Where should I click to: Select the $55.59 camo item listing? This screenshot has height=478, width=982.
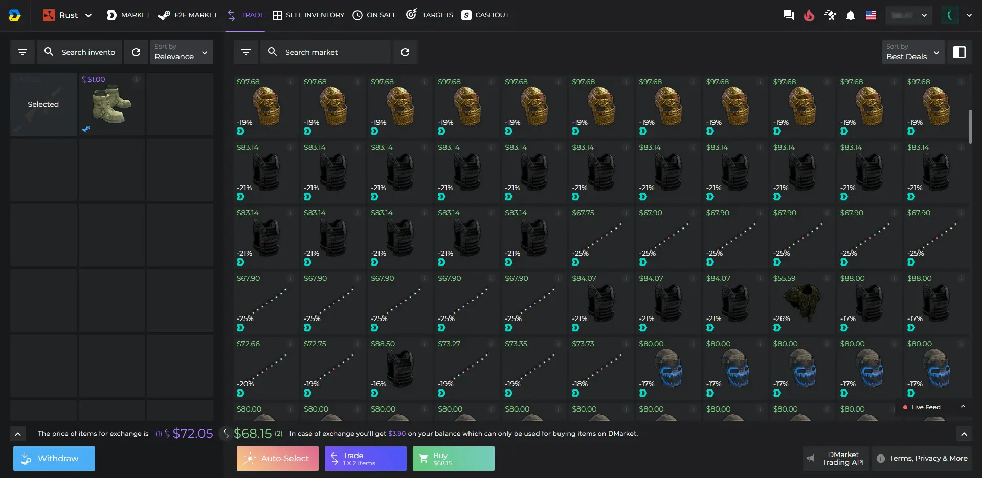point(802,303)
